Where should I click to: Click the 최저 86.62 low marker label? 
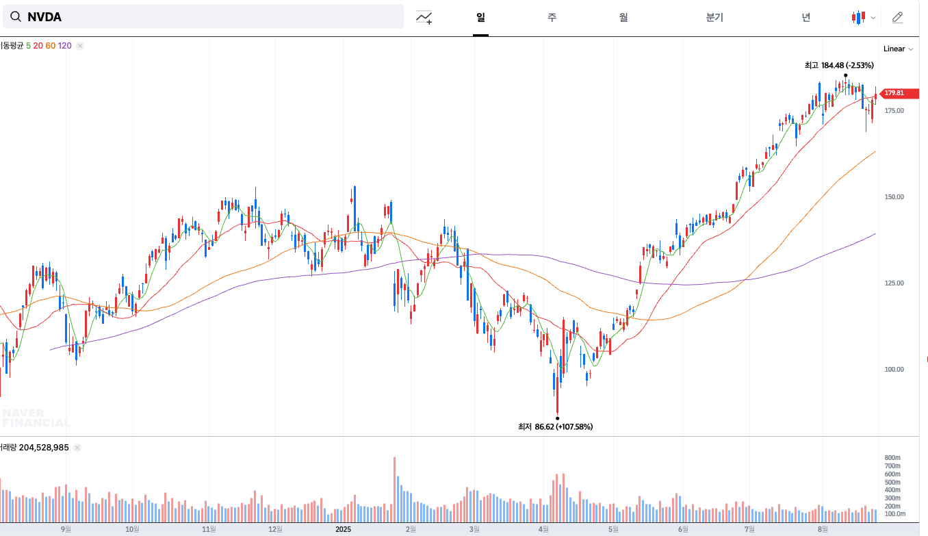click(x=556, y=426)
